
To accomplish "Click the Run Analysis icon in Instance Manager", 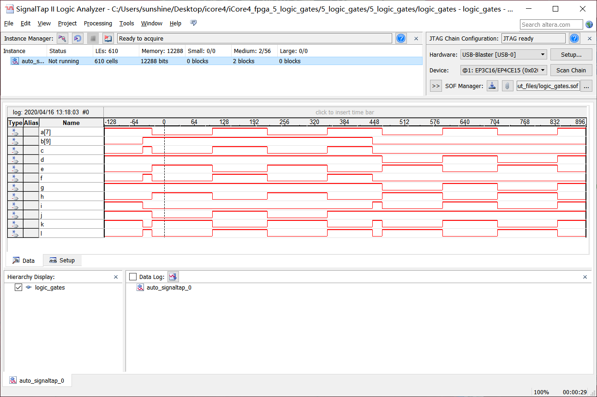I will tap(63, 39).
